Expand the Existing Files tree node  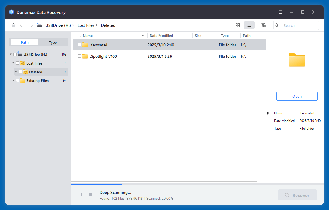[x=13, y=80]
